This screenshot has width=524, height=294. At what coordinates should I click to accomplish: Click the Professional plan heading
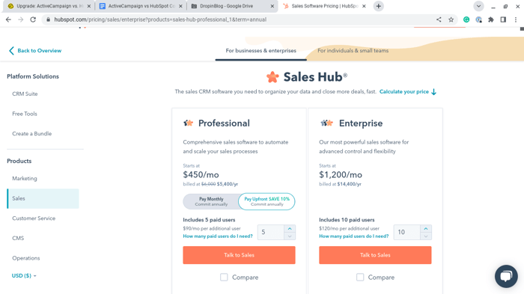click(224, 123)
